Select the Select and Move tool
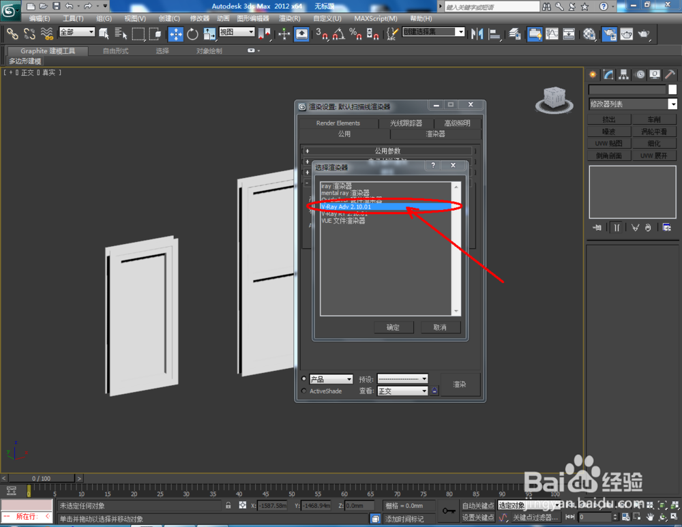The image size is (682, 527). tap(176, 33)
